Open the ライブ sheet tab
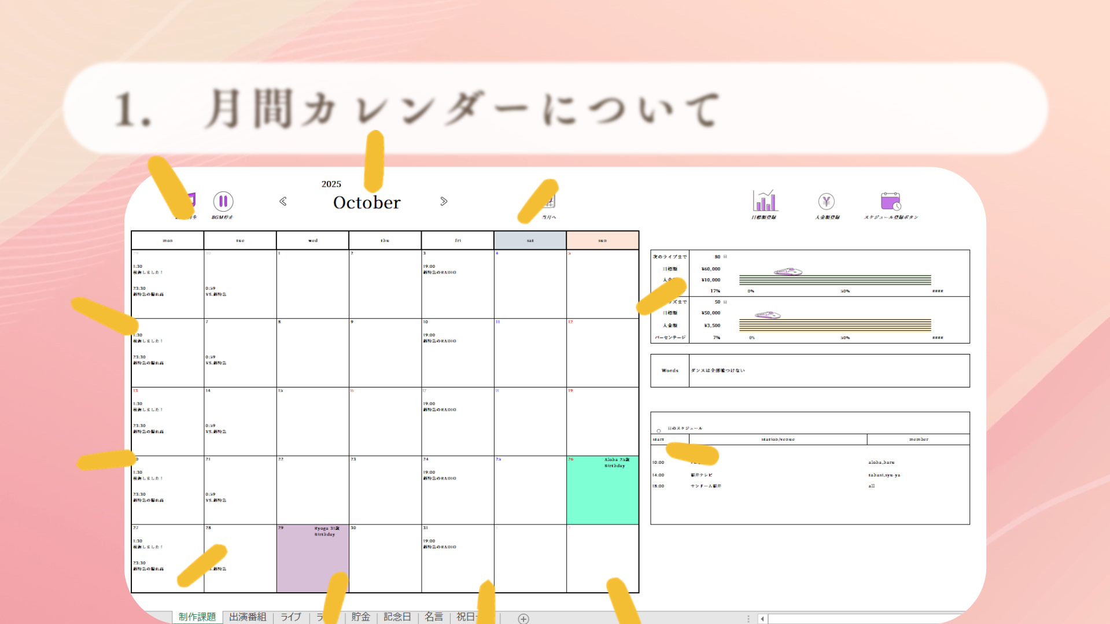This screenshot has height=624, width=1110. point(291,617)
